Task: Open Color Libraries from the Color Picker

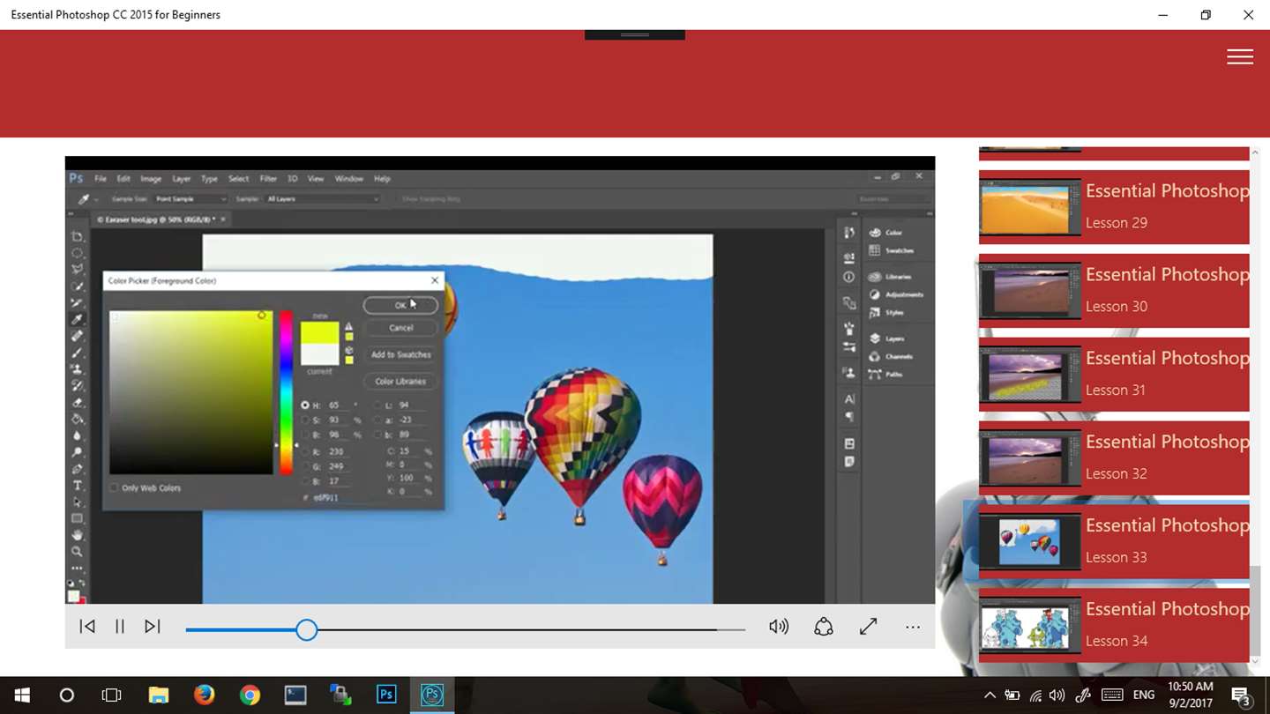Action: 400,382
